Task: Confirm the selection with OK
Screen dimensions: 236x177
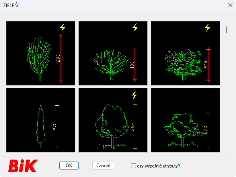Action: [x=69, y=166]
